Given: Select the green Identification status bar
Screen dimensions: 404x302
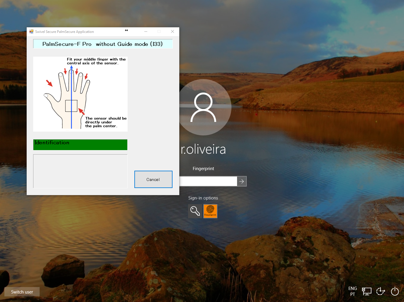Looking at the screenshot, I should click(80, 145).
